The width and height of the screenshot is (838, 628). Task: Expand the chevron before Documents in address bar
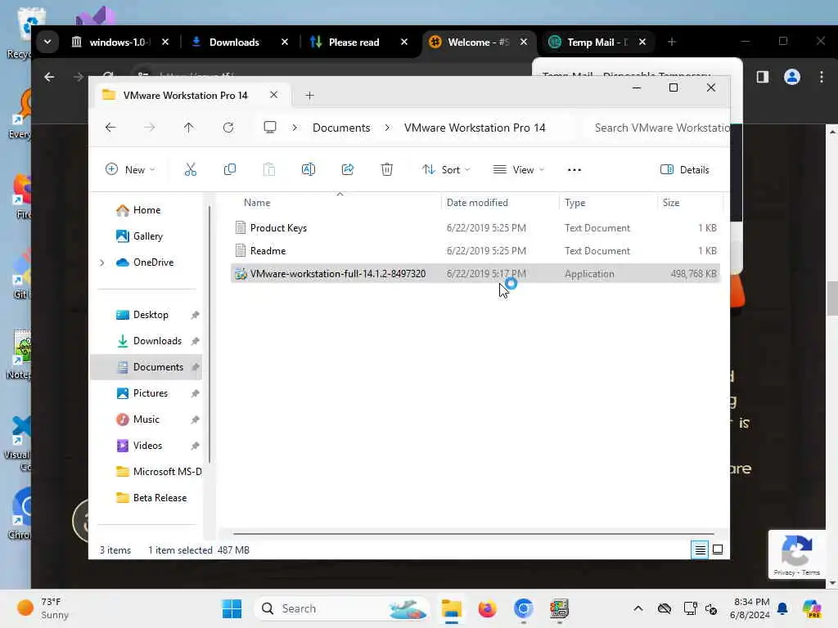(x=295, y=128)
